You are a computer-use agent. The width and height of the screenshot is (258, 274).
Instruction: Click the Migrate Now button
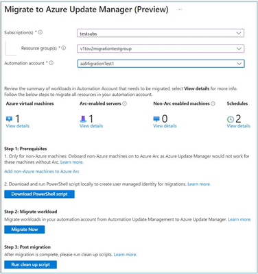point(25,229)
